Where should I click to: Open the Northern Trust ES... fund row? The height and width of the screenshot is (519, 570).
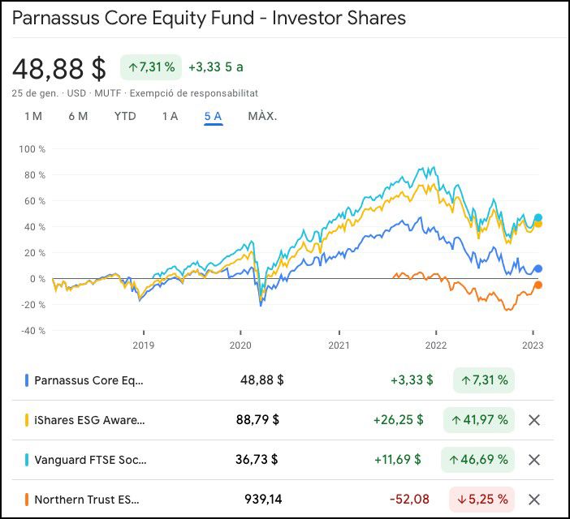89,500
